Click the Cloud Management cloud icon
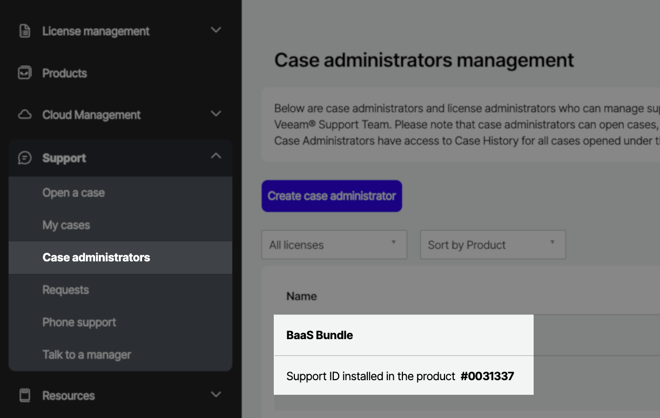 (25, 114)
